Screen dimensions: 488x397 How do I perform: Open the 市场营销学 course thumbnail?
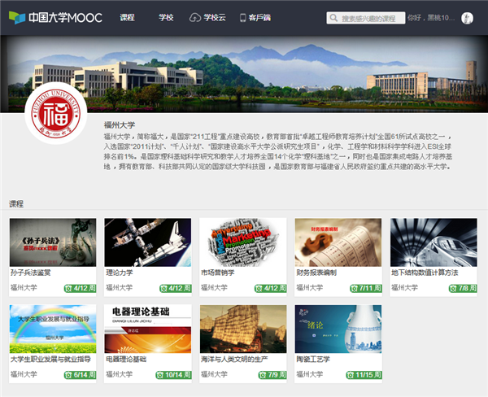pos(242,242)
